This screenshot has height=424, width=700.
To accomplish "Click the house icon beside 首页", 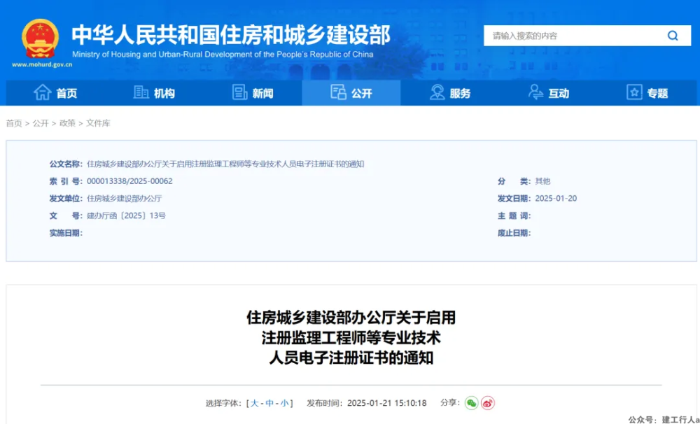I will pyautogui.click(x=43, y=92).
